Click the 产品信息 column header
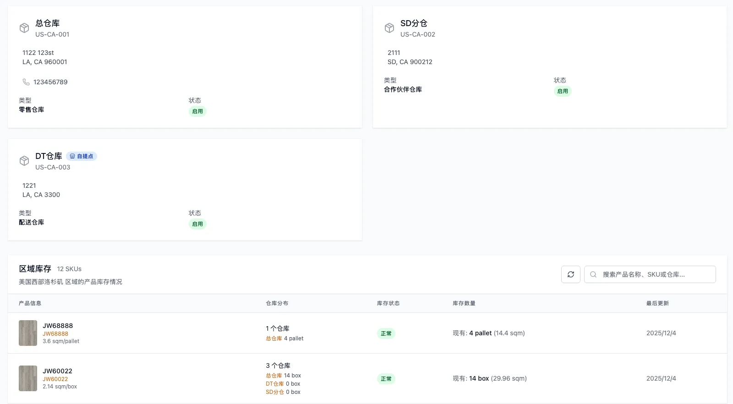This screenshot has height=404, width=733. pos(30,303)
